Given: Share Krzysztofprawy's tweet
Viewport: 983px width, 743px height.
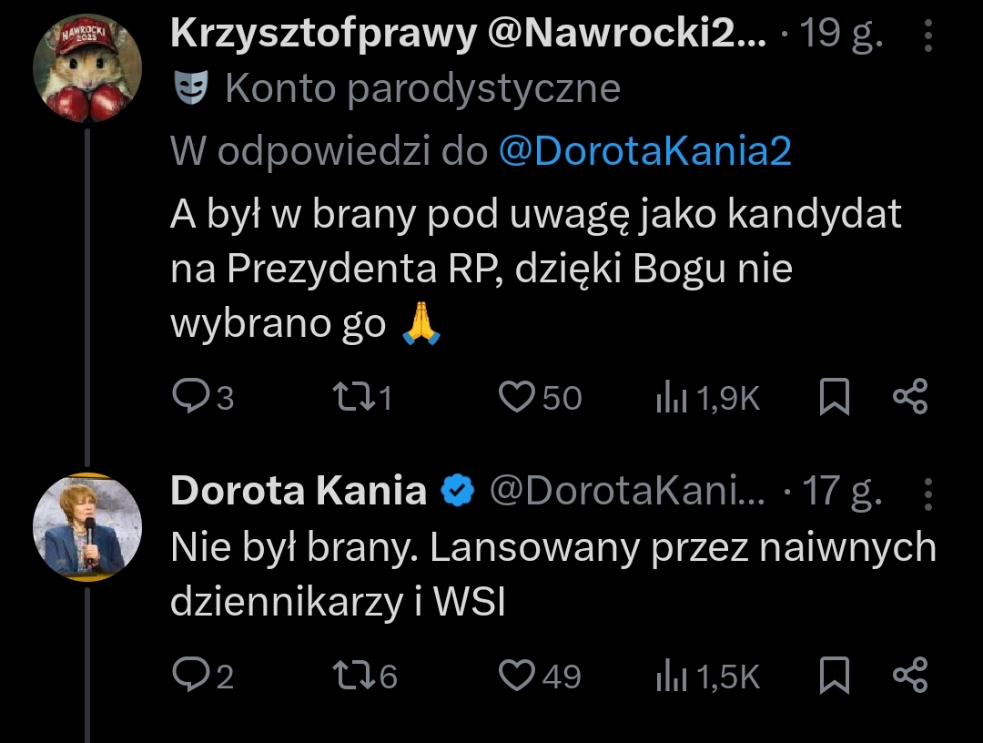Looking at the screenshot, I should tap(909, 398).
